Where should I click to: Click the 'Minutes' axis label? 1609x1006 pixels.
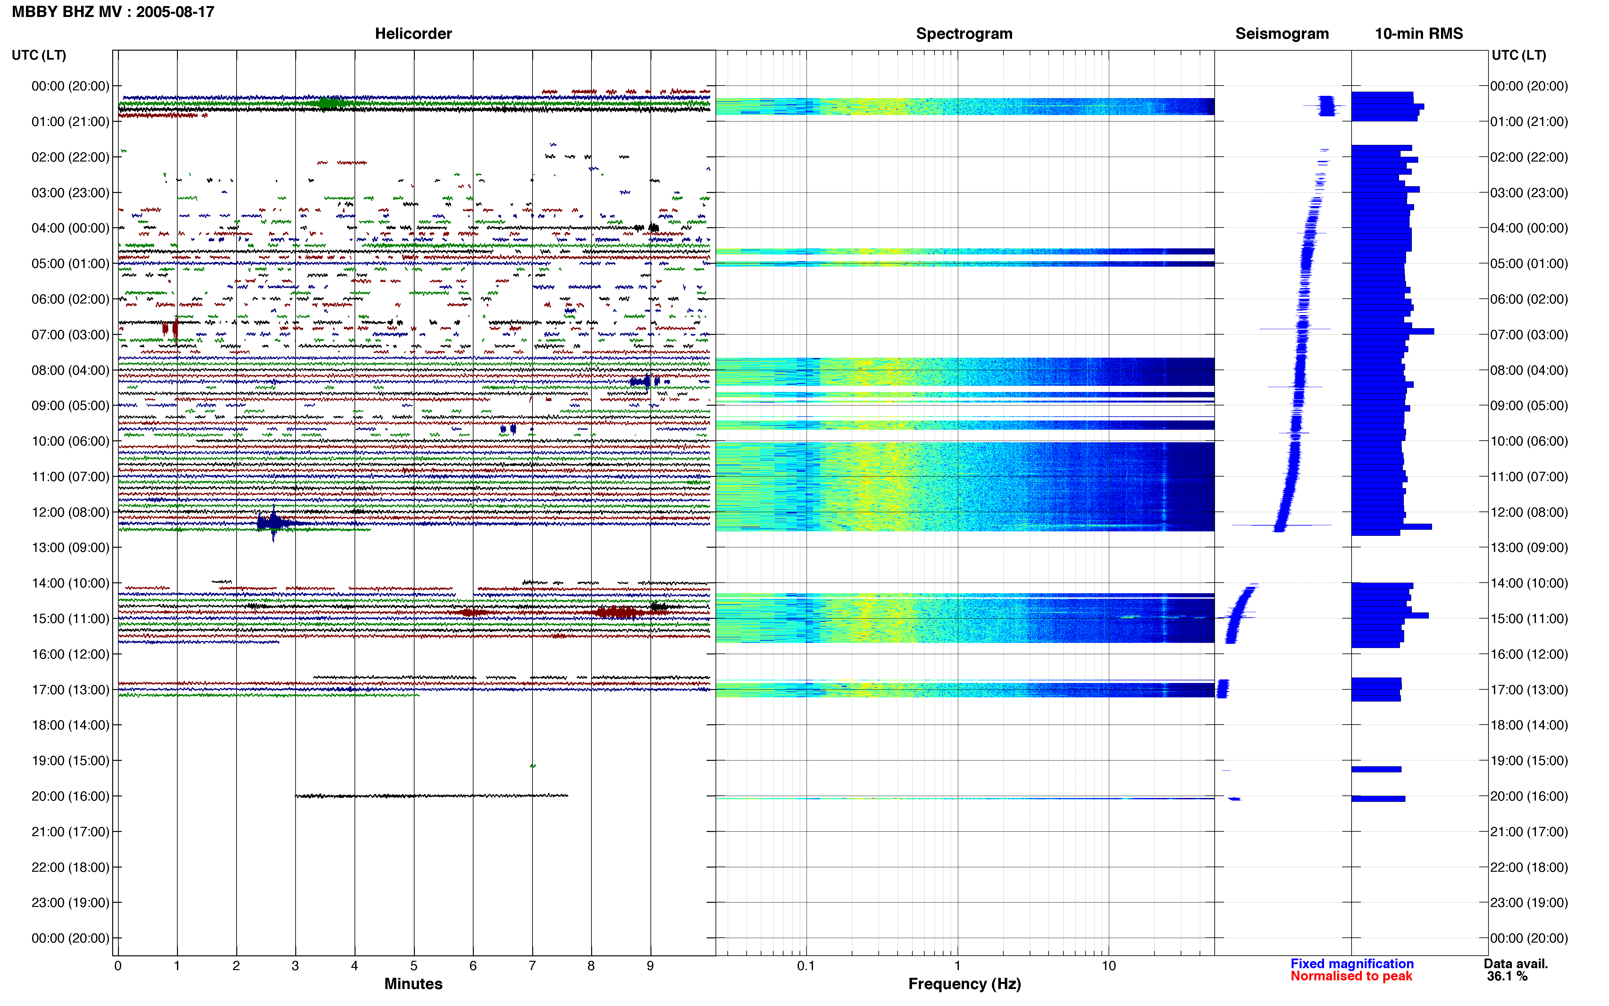(413, 983)
